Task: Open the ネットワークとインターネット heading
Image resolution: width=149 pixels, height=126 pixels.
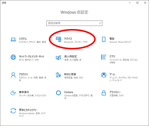Action: click(32, 57)
